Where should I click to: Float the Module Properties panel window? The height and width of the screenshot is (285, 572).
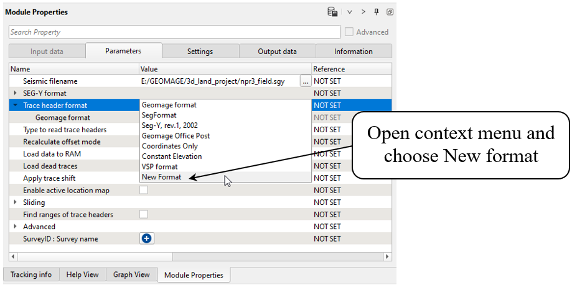tap(390, 12)
